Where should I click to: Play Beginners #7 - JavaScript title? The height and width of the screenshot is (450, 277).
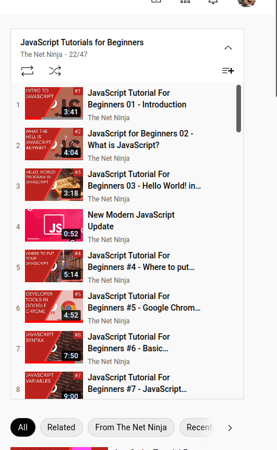pos(137,383)
